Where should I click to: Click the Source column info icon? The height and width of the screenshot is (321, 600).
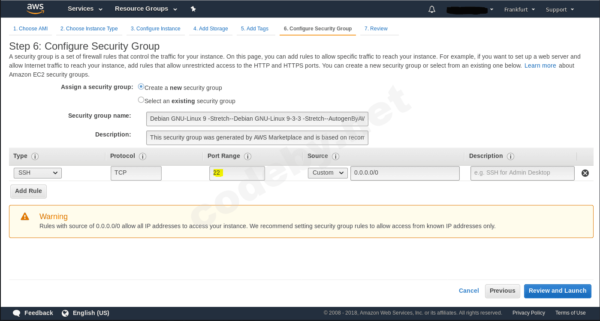point(335,156)
